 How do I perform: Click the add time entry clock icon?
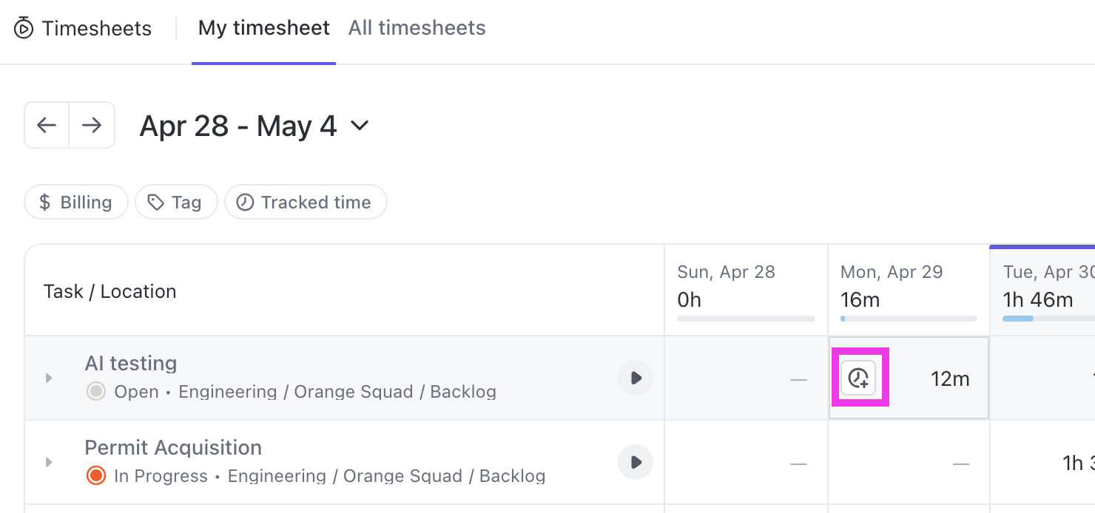[x=858, y=378]
